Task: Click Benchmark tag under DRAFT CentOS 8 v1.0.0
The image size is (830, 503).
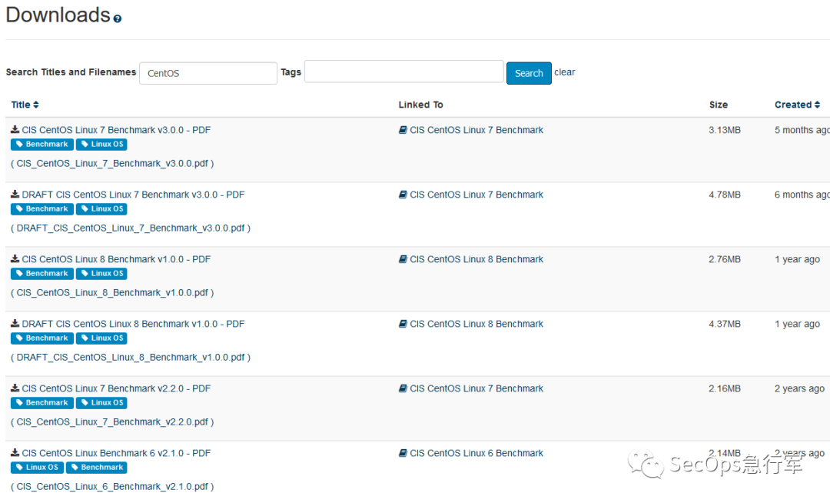Action: (x=41, y=338)
